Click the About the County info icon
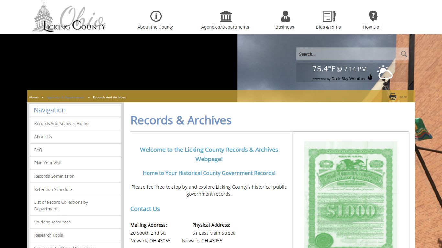Image resolution: width=442 pixels, height=248 pixels. [x=156, y=16]
